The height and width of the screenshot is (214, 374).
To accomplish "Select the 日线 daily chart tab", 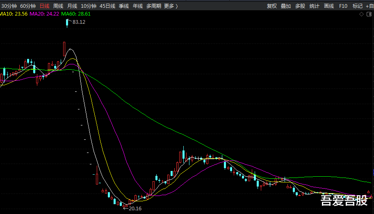I will [x=44, y=6].
